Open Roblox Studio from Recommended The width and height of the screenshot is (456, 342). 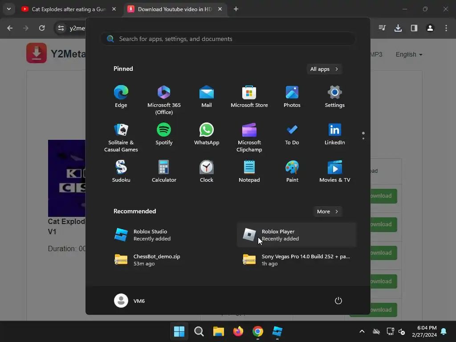click(x=168, y=235)
